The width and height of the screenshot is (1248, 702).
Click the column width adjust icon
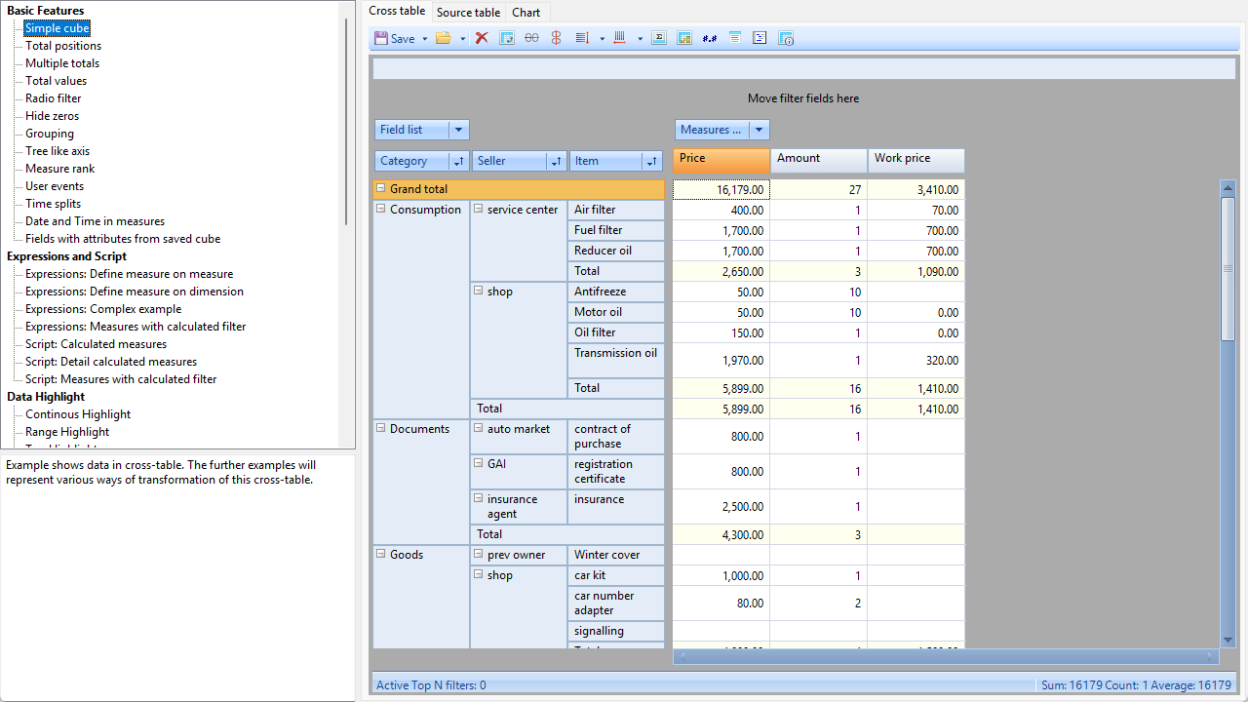click(619, 38)
